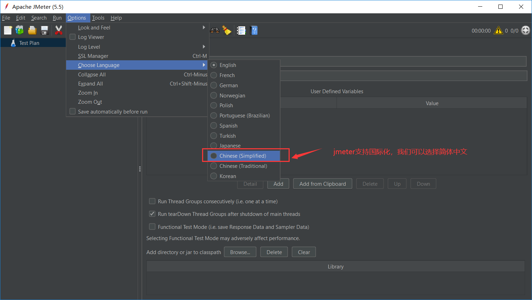Toggle Save automatically before run
532x300 pixels.
tap(73, 111)
